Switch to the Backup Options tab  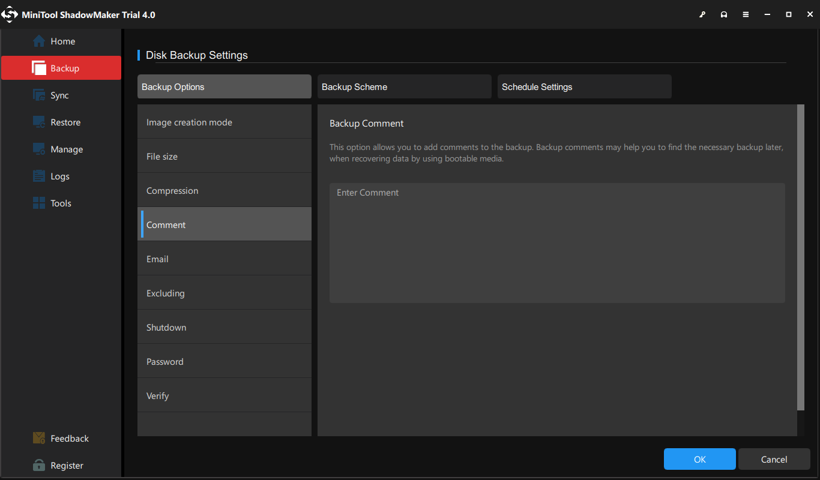tap(225, 86)
